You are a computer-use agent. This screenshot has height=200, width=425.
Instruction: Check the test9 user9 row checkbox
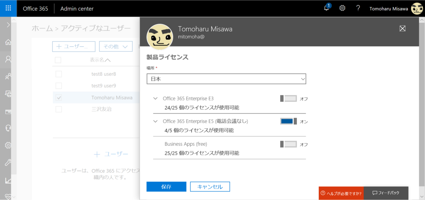[x=59, y=86]
